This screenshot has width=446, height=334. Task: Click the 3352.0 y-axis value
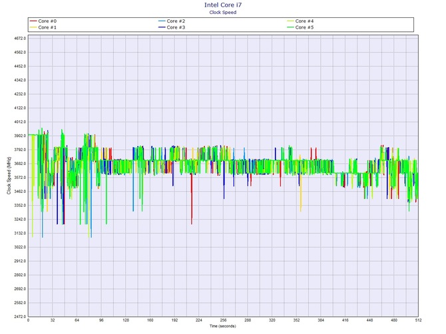point(20,206)
